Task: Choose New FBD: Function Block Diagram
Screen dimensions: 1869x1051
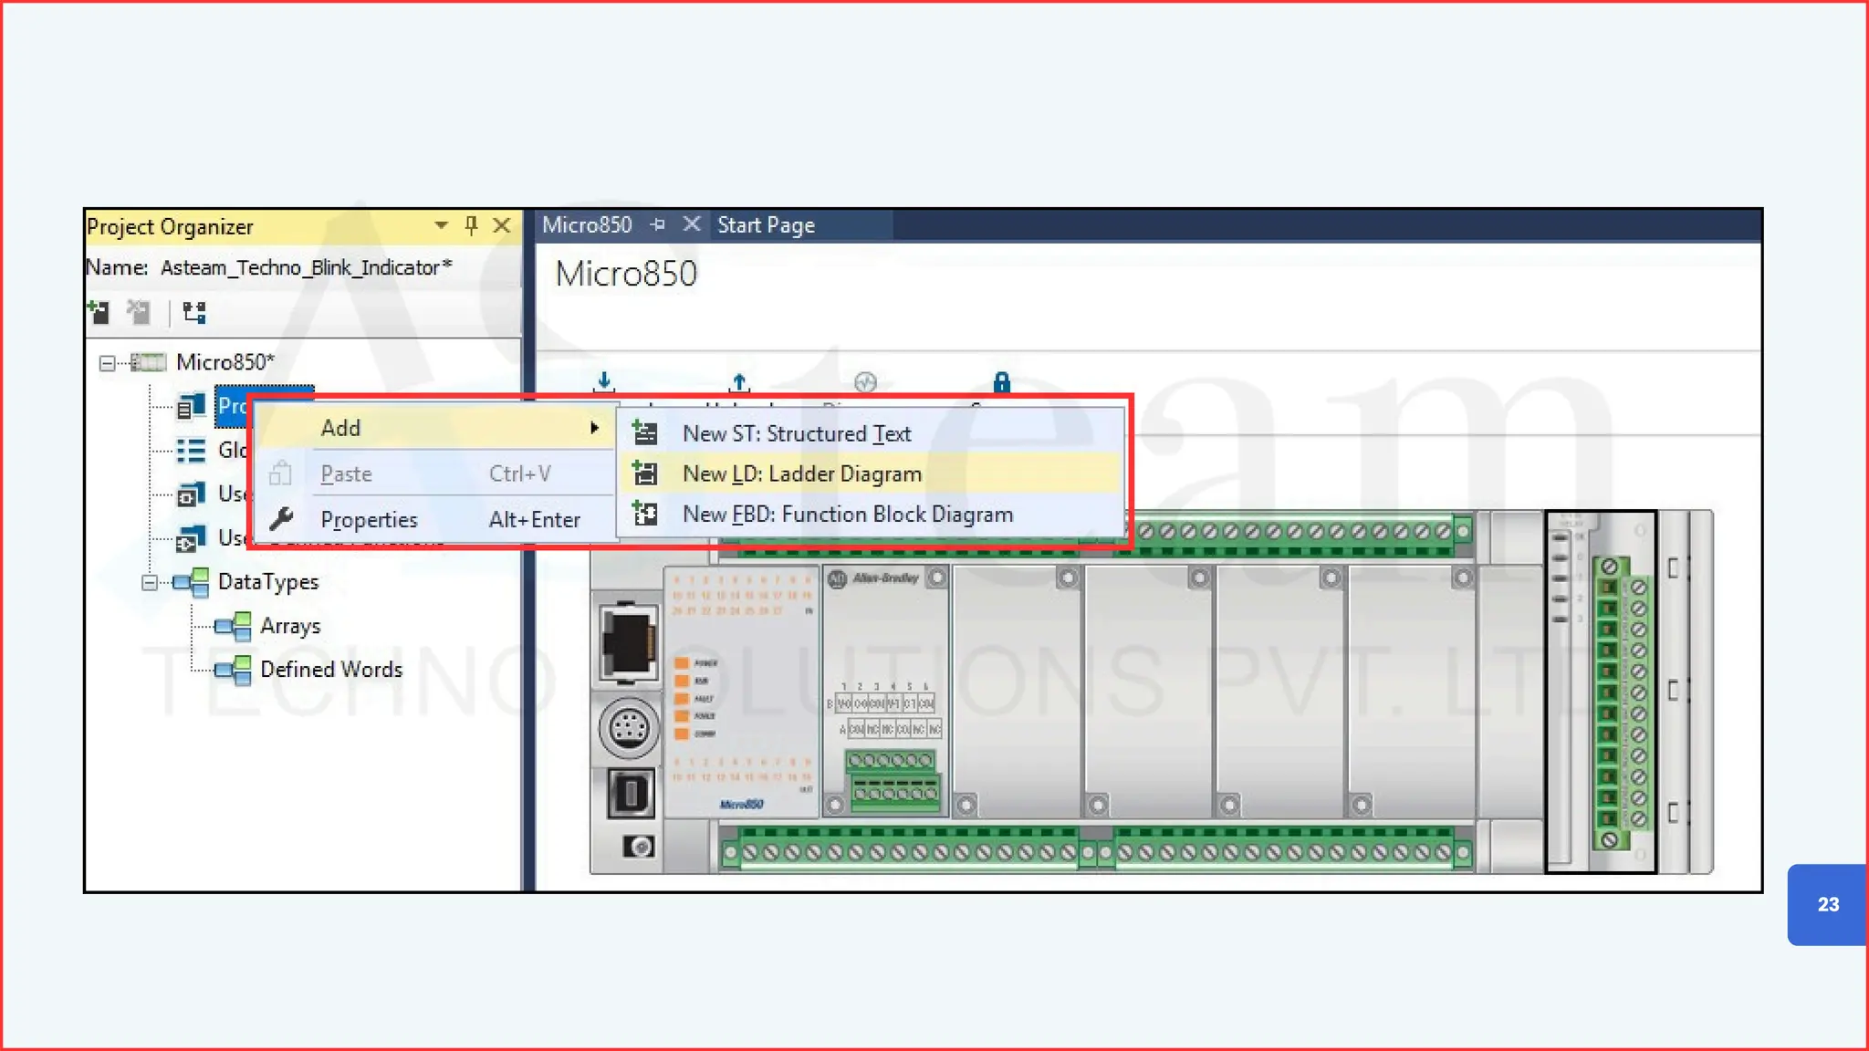Action: (847, 515)
